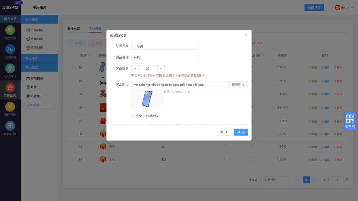Image resolution: width=358 pixels, height=201 pixels.
Task: Sort by 已开奖 column arrows
Action: coord(263,55)
